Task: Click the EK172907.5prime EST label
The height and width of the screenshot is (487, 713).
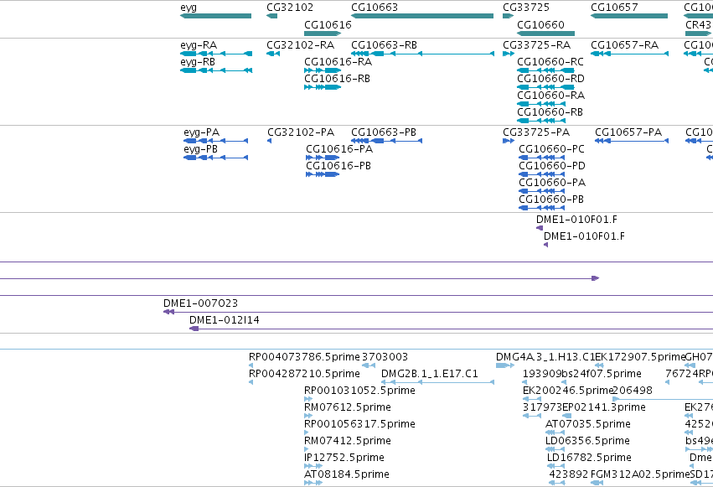Action: pyautogui.click(x=640, y=357)
